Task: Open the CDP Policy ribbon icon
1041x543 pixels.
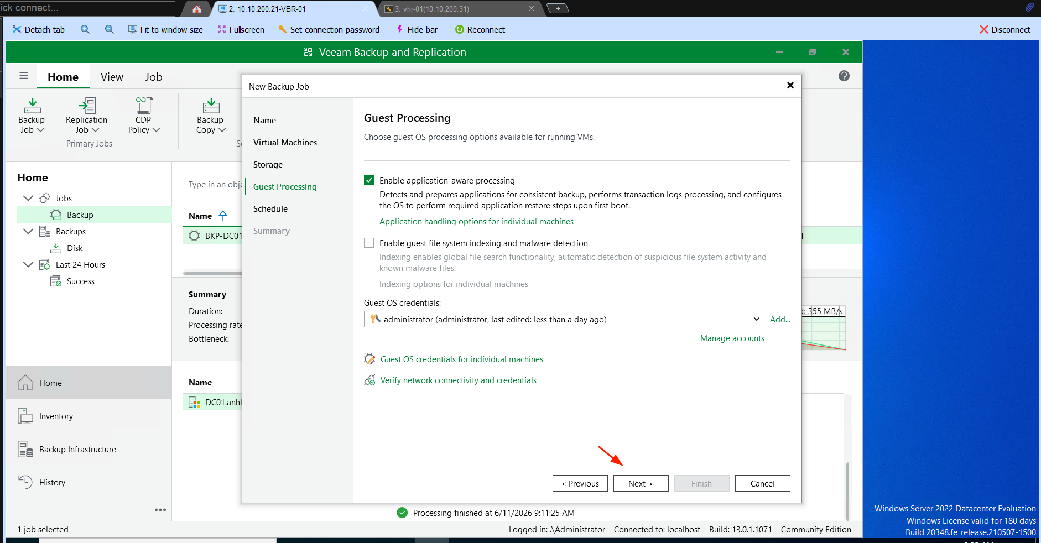Action: point(144,105)
